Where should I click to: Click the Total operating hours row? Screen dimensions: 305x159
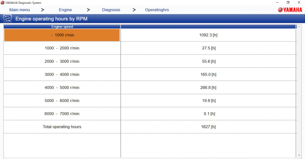tap(62, 127)
